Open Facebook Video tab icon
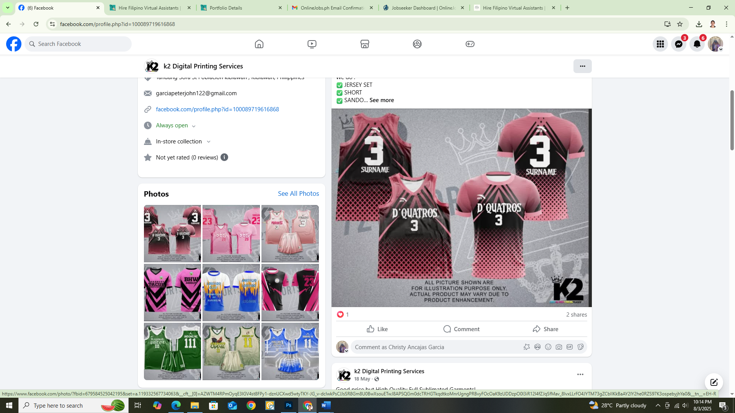Image resolution: width=735 pixels, height=413 pixels. pos(312,44)
